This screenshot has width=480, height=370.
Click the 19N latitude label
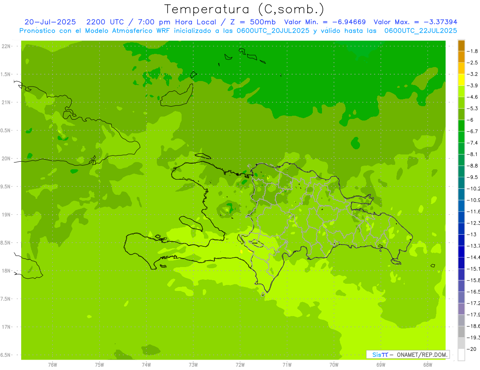tap(6, 215)
